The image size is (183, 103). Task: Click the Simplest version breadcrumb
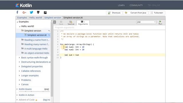click(x=53, y=18)
